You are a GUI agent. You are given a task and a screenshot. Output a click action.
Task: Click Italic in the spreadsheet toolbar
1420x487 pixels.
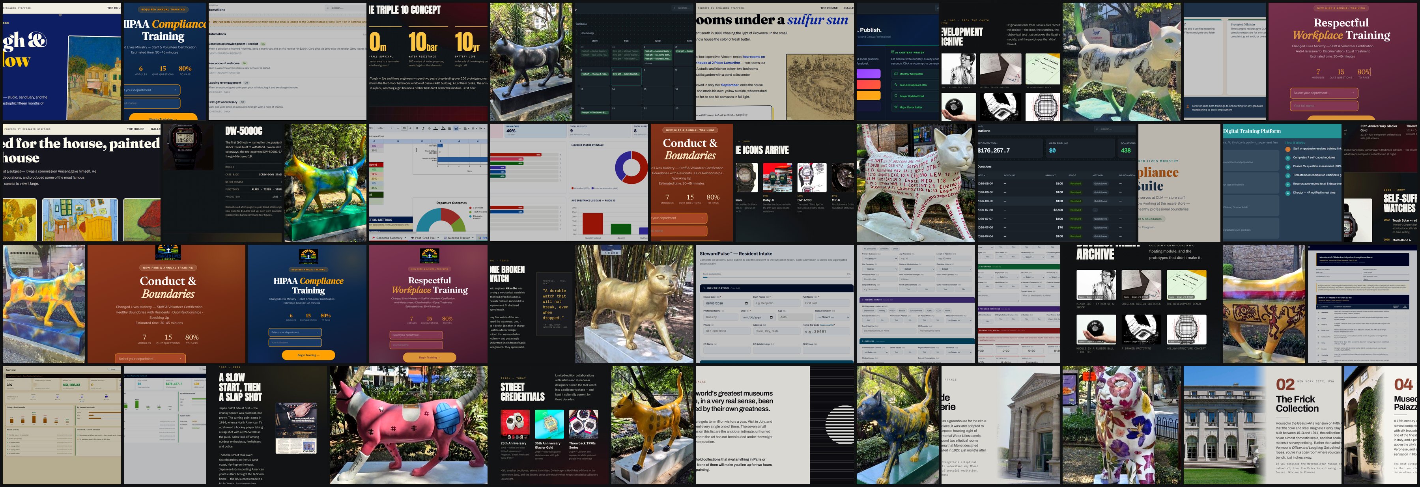(x=423, y=129)
